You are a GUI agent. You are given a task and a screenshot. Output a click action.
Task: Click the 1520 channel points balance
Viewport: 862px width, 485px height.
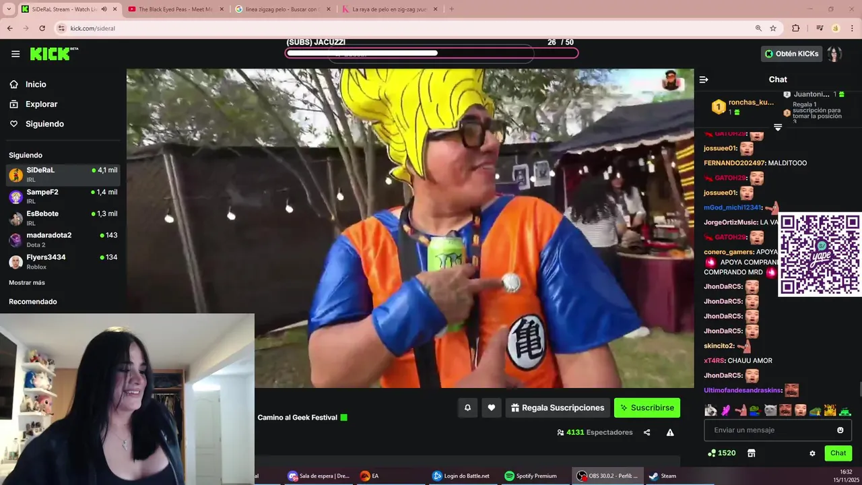tap(721, 453)
